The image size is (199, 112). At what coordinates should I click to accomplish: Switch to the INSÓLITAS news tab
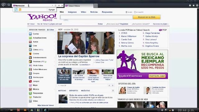click(86, 91)
